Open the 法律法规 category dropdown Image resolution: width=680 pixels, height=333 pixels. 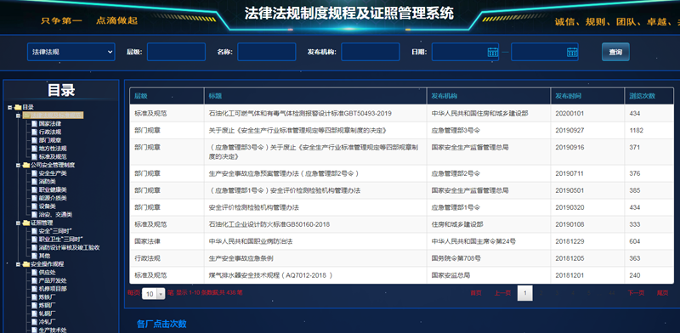[71, 52]
